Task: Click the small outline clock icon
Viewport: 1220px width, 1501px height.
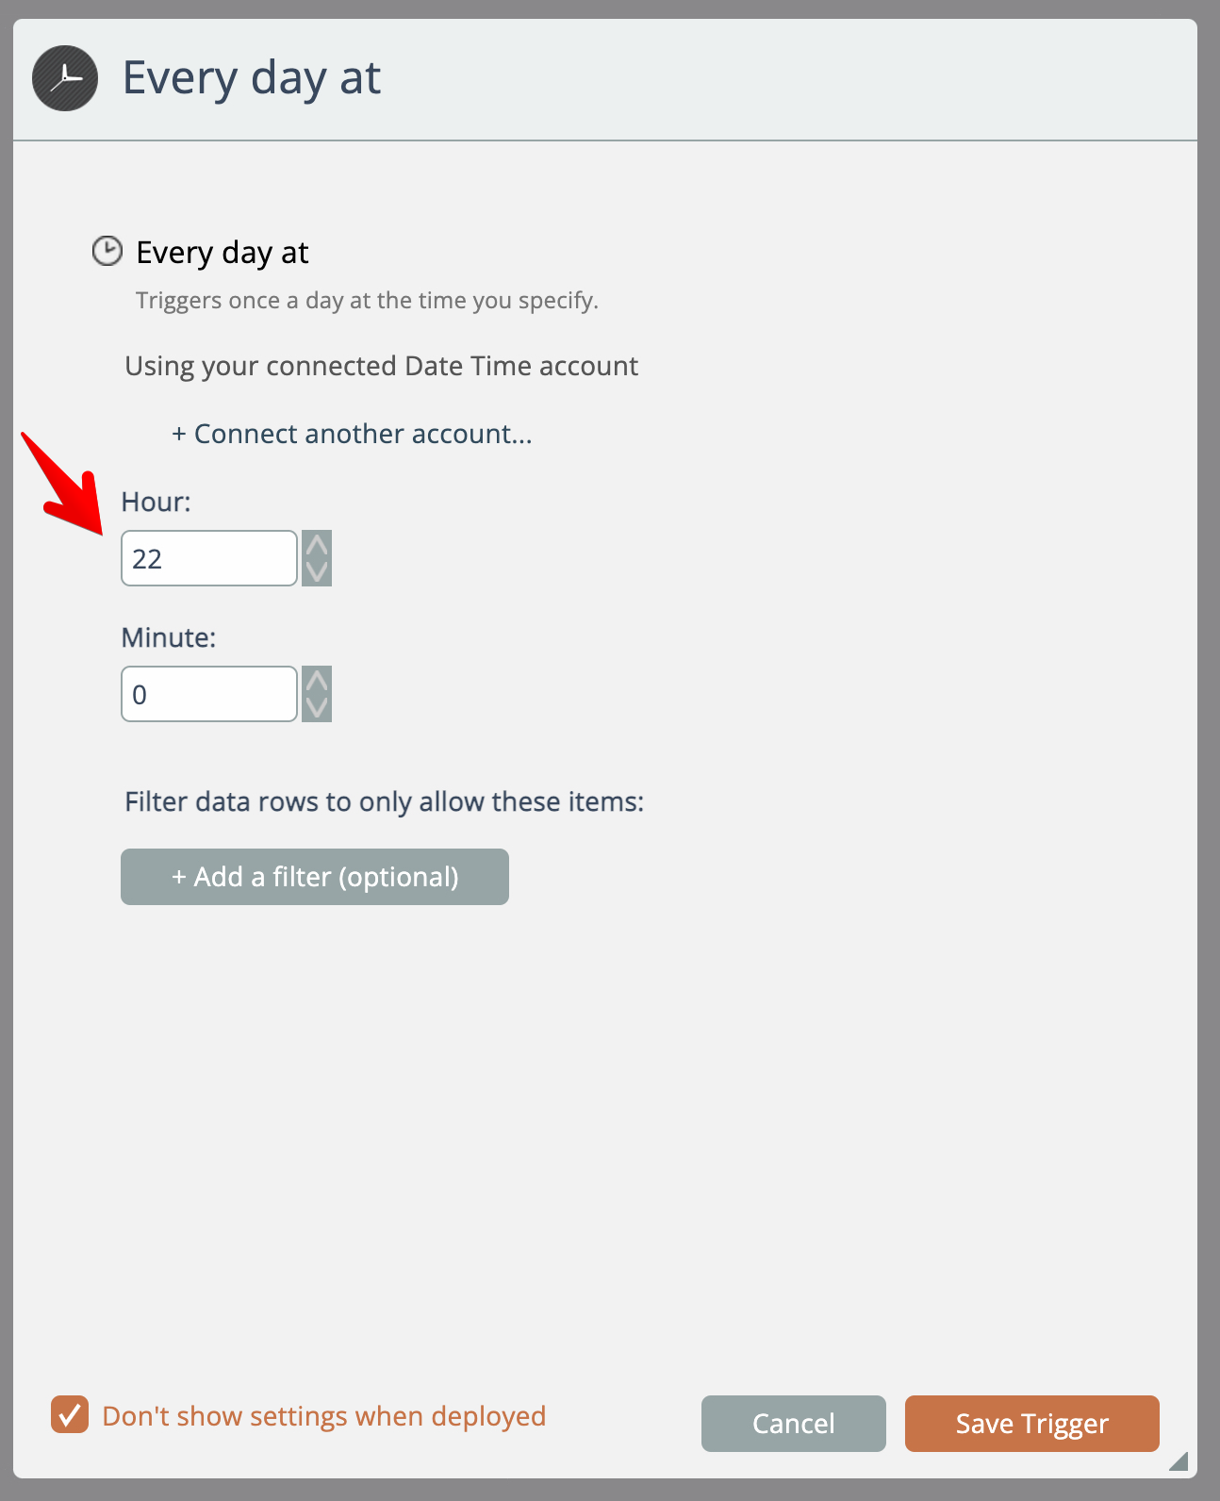Action: 107,251
